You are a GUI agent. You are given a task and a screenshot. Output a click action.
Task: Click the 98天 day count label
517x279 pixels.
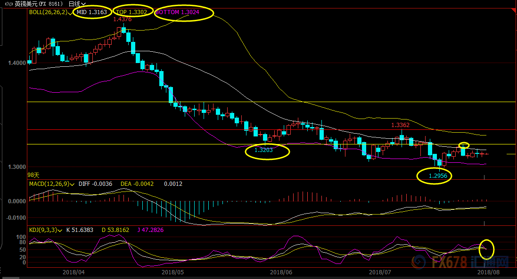click(33, 175)
